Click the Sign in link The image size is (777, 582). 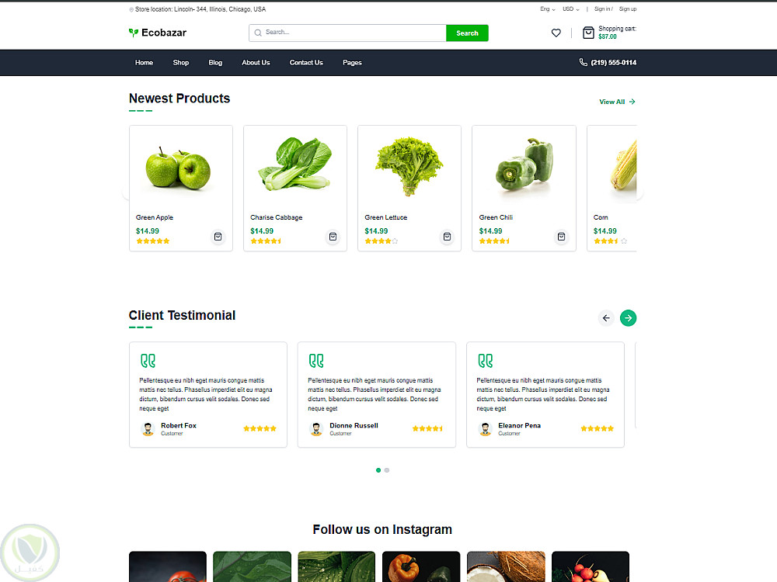[x=602, y=9]
